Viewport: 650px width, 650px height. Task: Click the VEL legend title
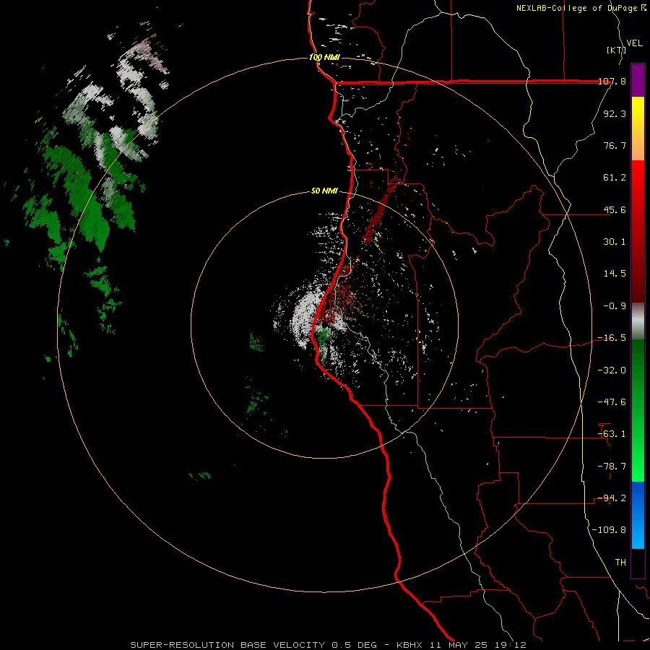tap(634, 43)
